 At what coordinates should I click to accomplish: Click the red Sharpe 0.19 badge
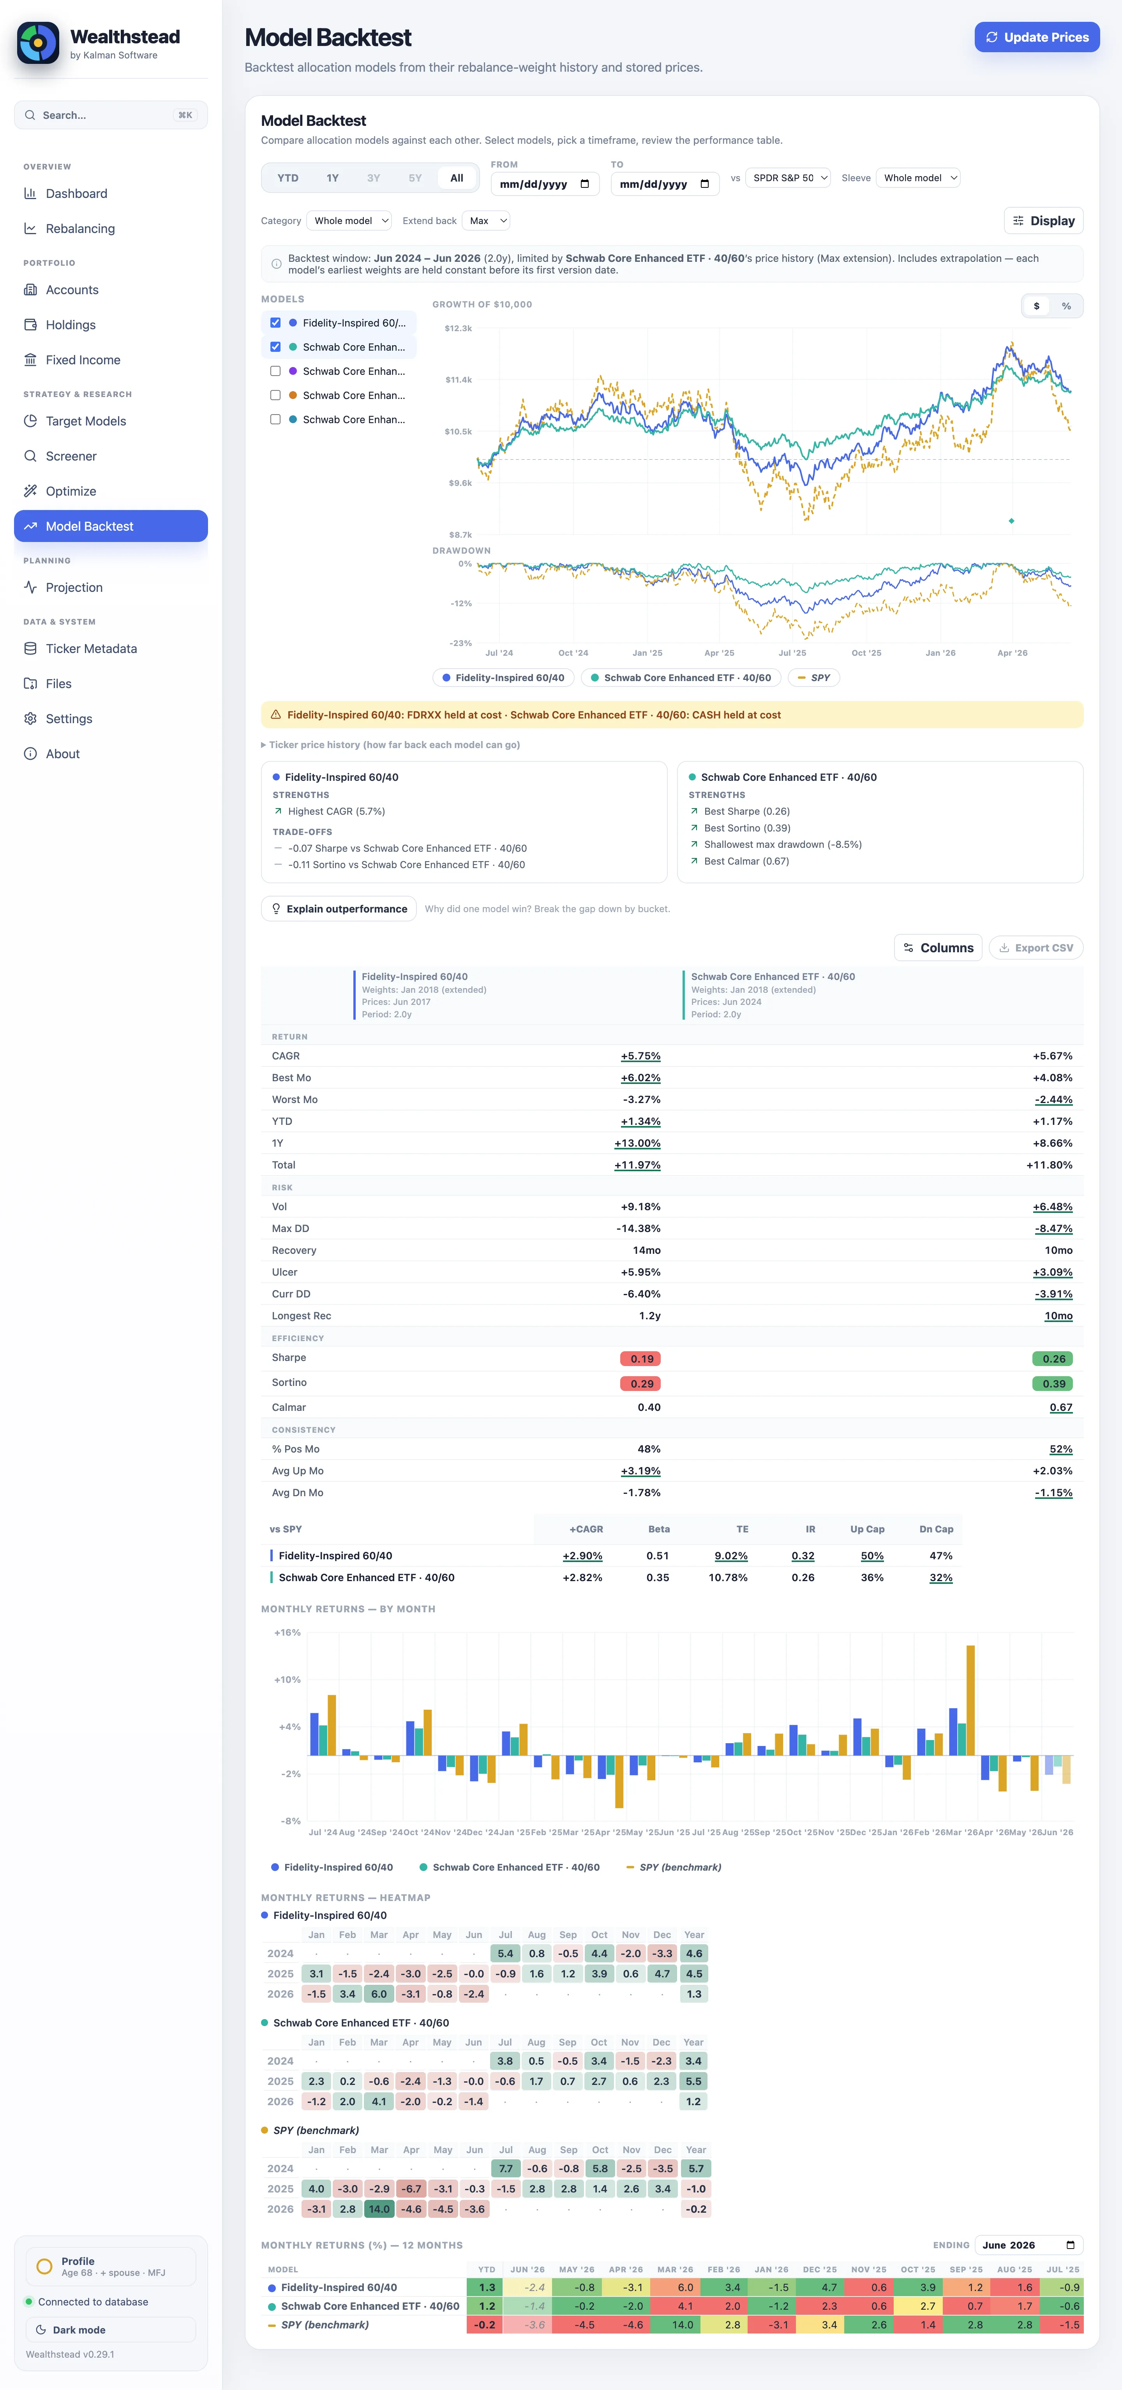641,1358
